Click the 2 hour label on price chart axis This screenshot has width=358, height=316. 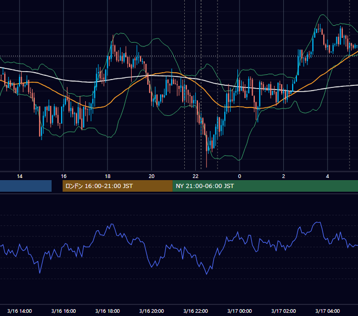tap(284, 176)
